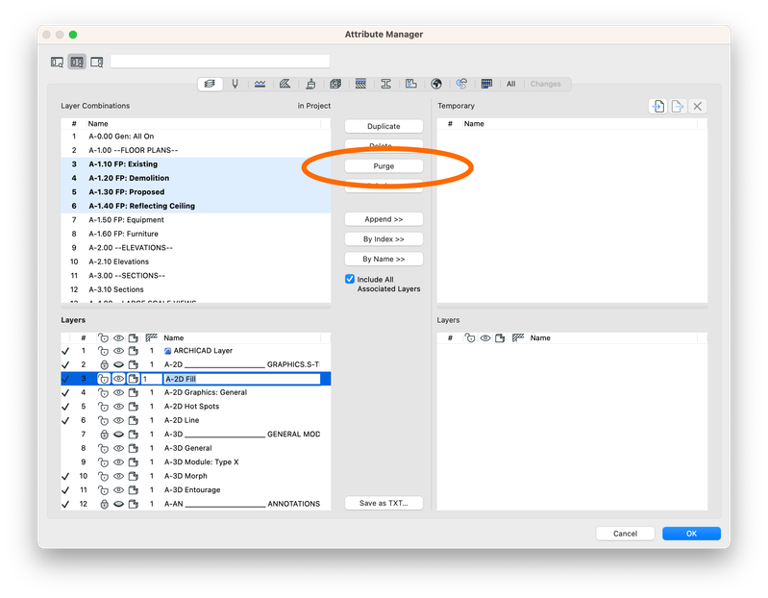Select the search left list icon
This screenshot has width=768, height=598.
click(x=57, y=62)
